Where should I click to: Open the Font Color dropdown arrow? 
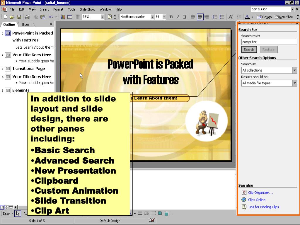[252, 17]
